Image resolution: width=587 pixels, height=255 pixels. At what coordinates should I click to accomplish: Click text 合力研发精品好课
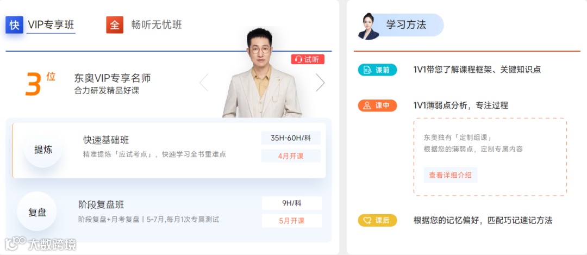107,91
